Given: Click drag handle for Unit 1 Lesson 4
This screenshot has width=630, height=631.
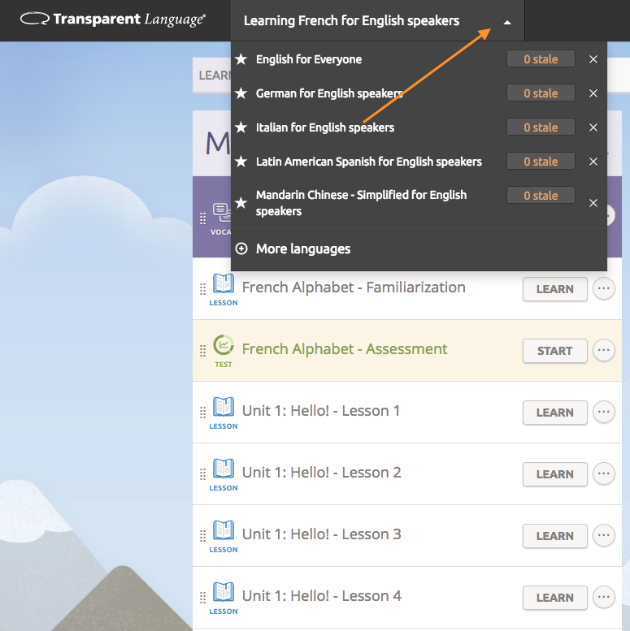Looking at the screenshot, I should 202,598.
